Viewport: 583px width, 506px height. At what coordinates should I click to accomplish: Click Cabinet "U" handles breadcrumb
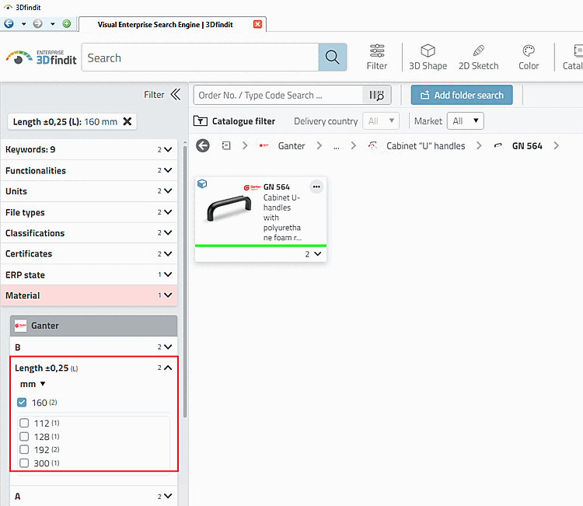tap(425, 146)
